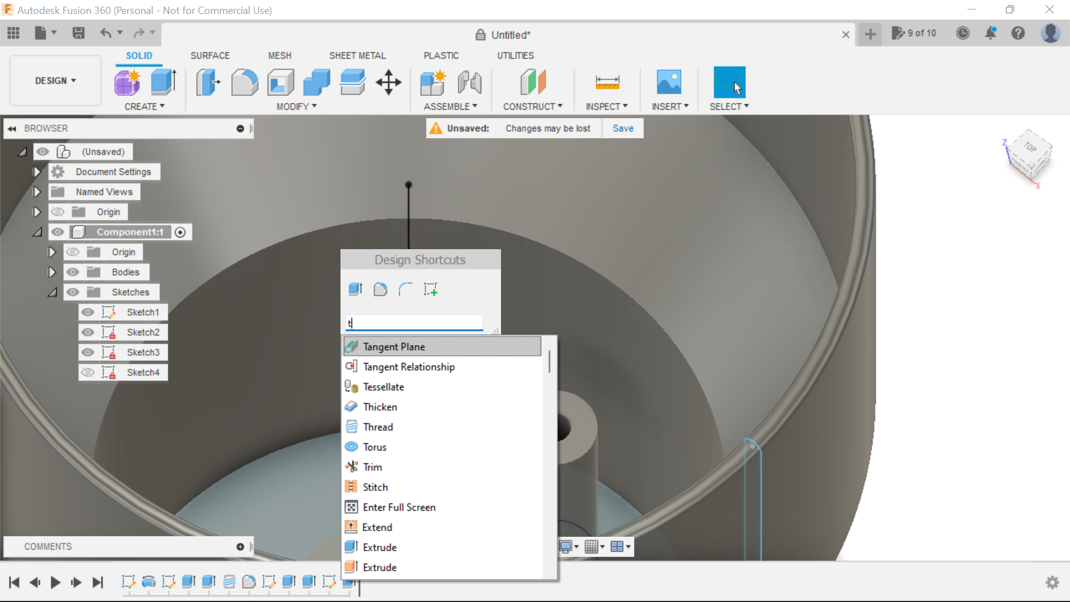Select the Press Pull tool
1070x602 pixels.
click(208, 82)
